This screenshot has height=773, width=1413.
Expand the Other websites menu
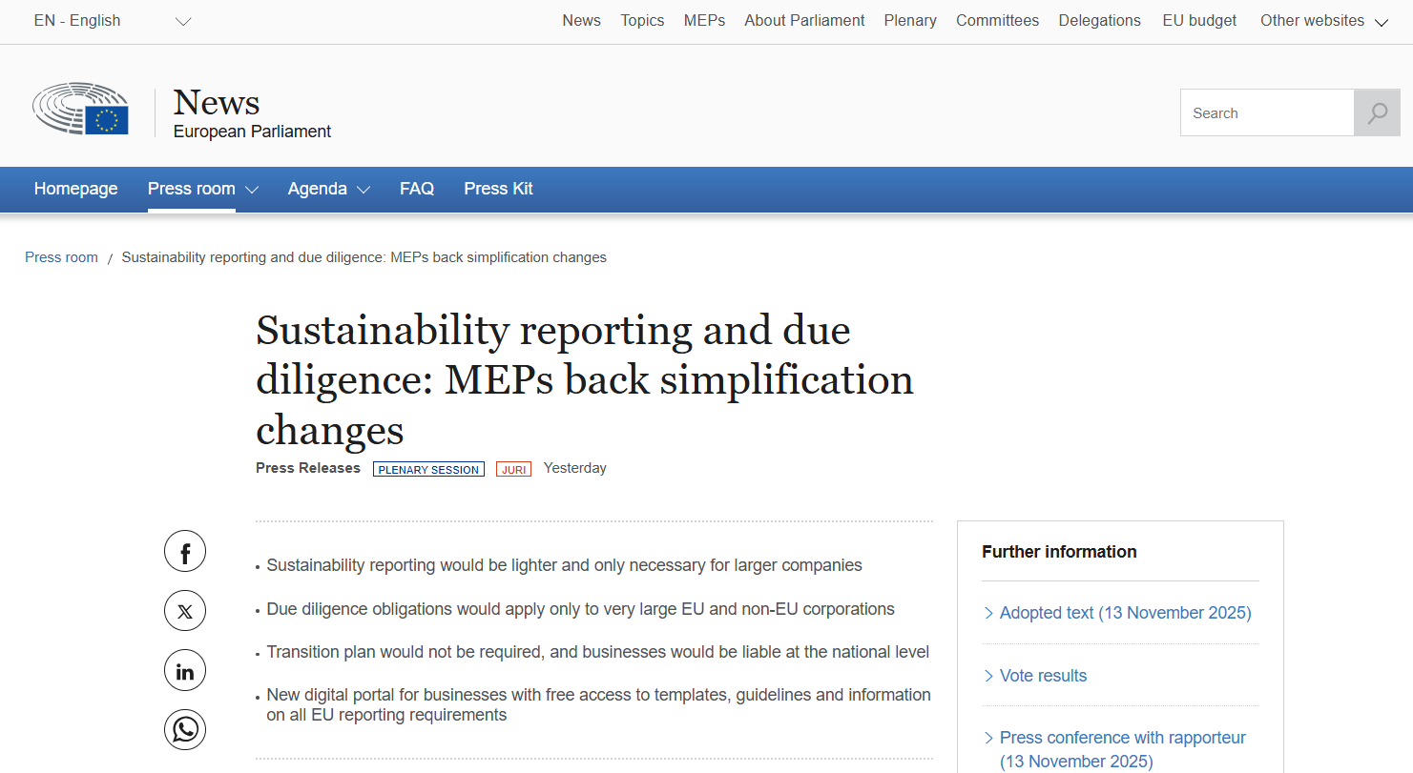pos(1323,21)
